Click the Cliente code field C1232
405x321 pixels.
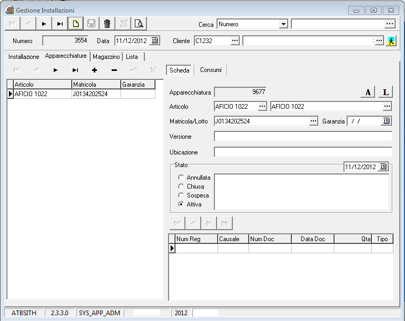pyautogui.click(x=212, y=40)
